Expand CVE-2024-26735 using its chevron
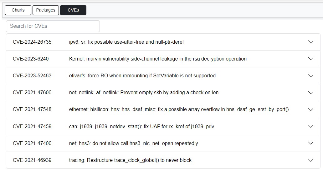 click(310, 42)
